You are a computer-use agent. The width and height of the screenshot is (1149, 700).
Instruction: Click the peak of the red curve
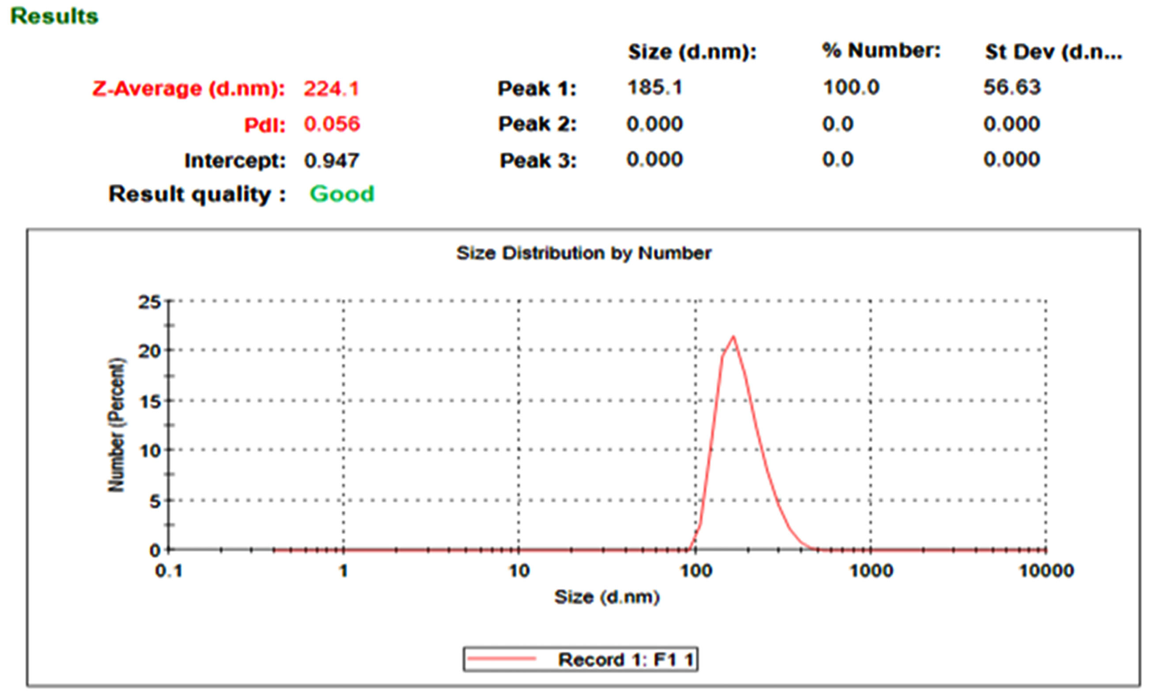[x=733, y=337]
